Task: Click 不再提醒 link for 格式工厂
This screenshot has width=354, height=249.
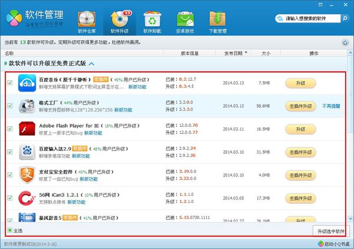Action: [331, 106]
